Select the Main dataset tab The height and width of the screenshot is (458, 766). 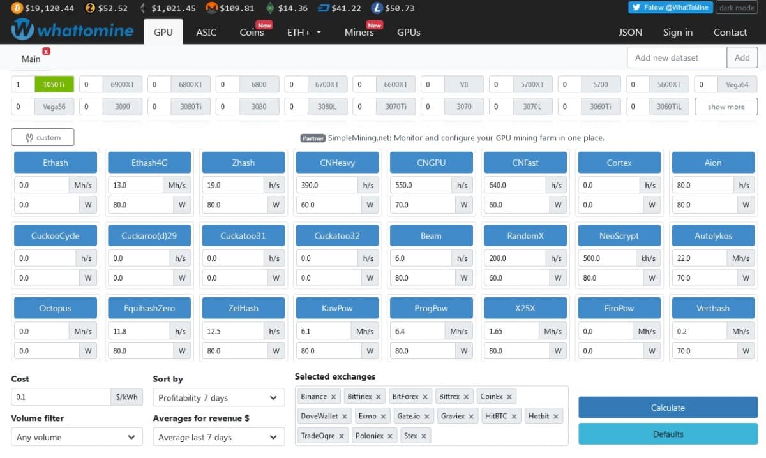click(31, 59)
